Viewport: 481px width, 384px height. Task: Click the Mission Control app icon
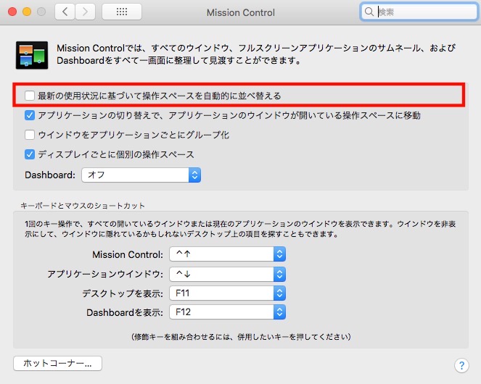[x=32, y=55]
